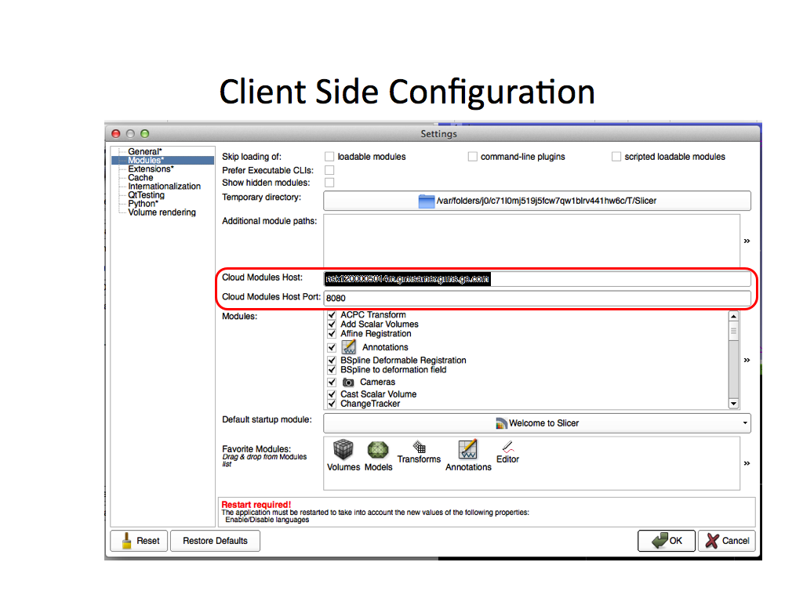Click the Cameras module icon in list

tap(348, 383)
